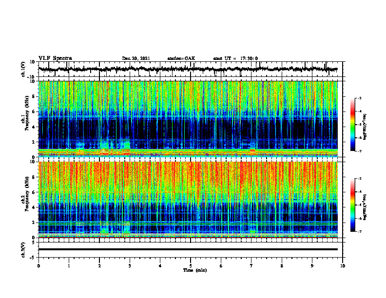The image size is (386, 298).
Task: Click time axis tick label "5"
Action: [191, 266]
